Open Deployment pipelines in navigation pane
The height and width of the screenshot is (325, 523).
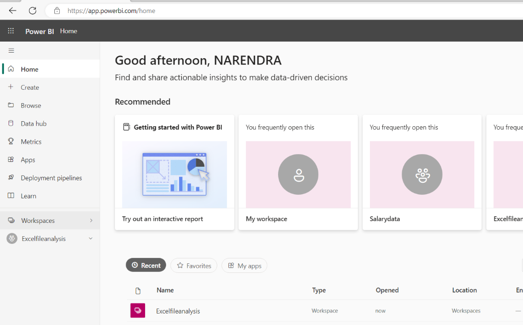[50, 178]
